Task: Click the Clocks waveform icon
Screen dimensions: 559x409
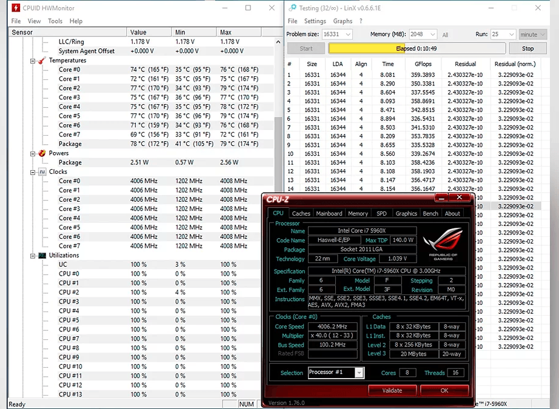Action: [x=42, y=172]
